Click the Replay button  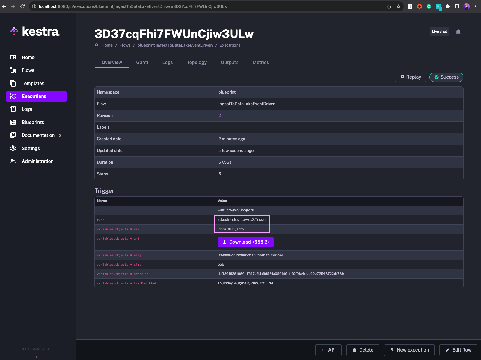click(x=410, y=77)
